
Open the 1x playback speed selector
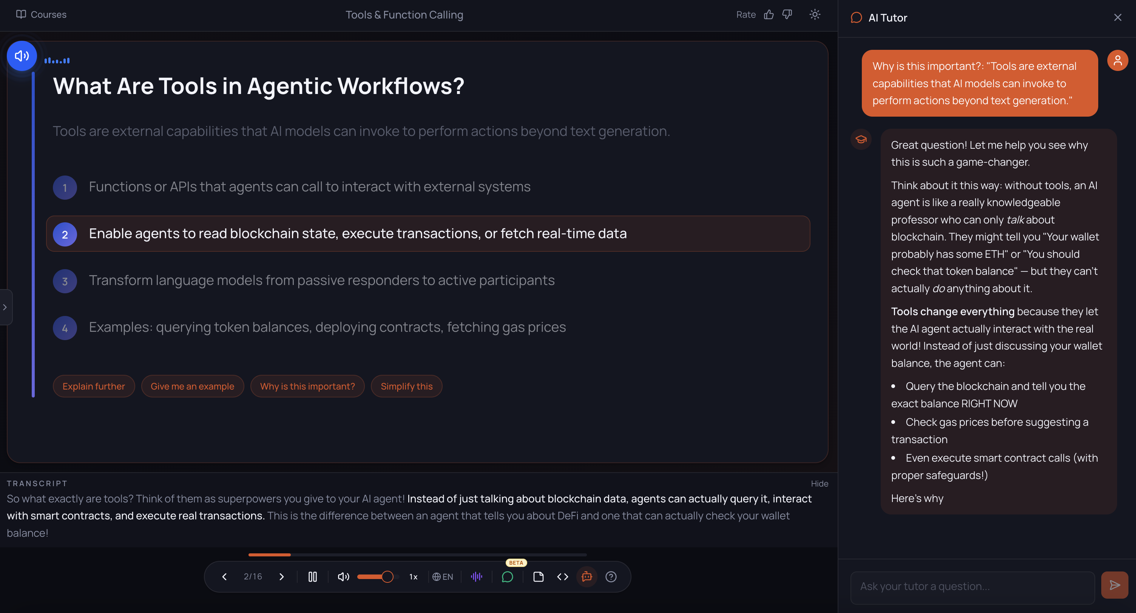413,576
